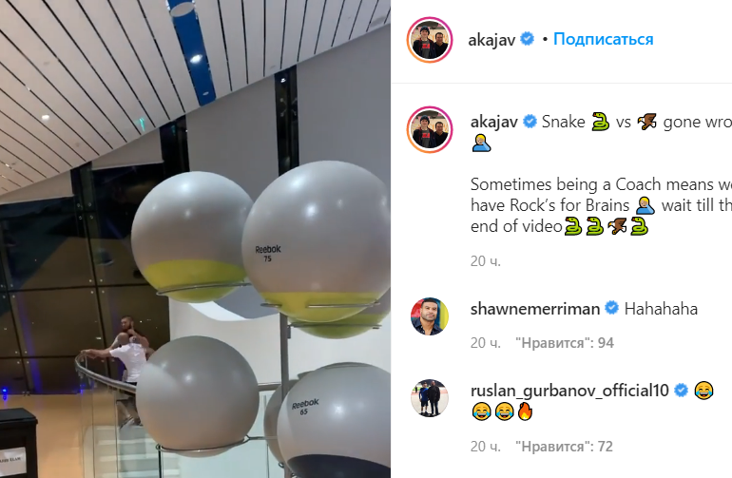Open shawnemerriman username link
The height and width of the screenshot is (478, 732).
tap(535, 309)
